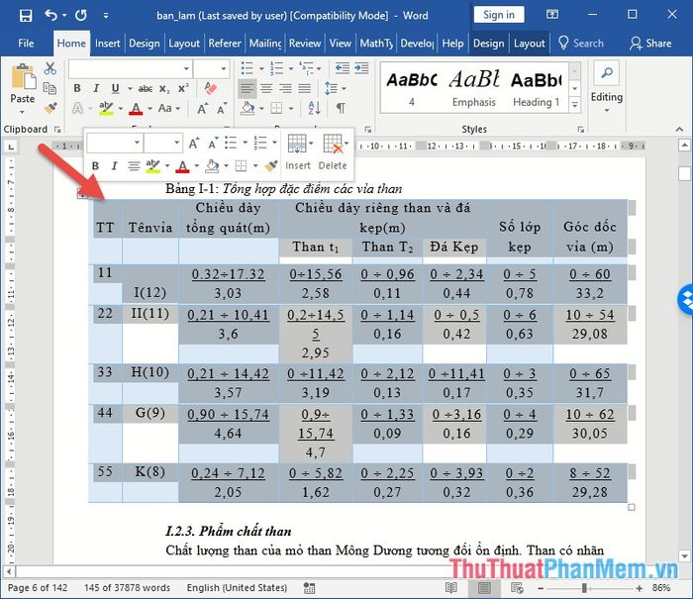This screenshot has height=599, width=693.
Task: Clear all formatting with eraser icon
Action: [211, 88]
